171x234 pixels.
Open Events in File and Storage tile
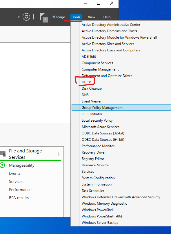point(15,173)
